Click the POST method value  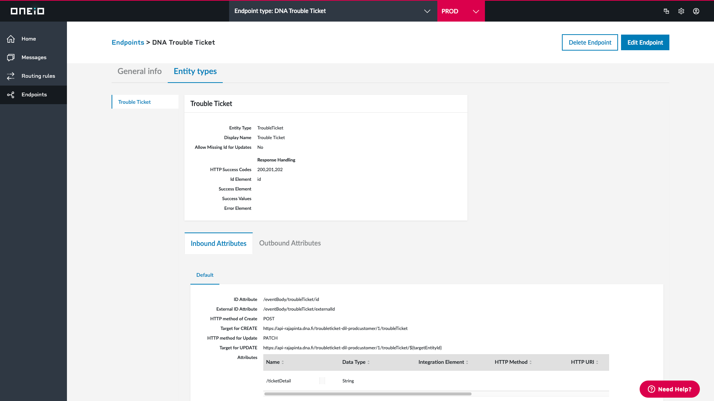click(x=269, y=319)
